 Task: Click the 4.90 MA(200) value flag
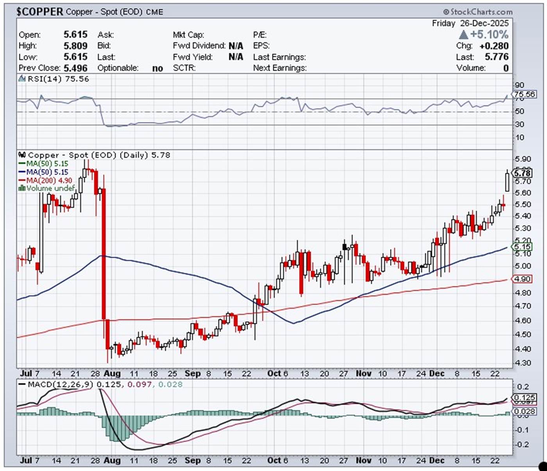click(x=522, y=279)
